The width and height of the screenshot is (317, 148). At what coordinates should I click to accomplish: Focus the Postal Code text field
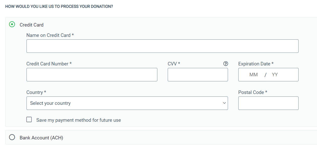tap(268, 103)
